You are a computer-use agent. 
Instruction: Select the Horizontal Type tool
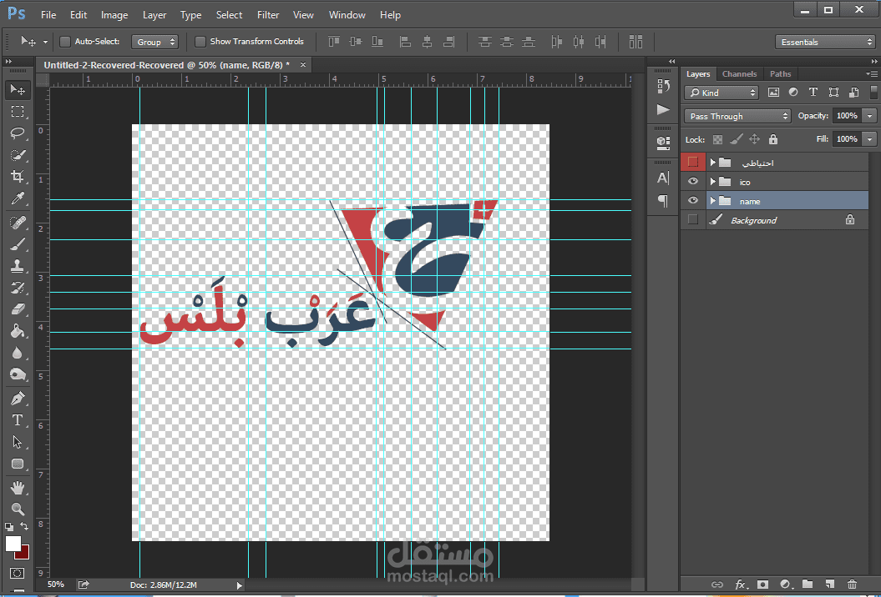(18, 420)
